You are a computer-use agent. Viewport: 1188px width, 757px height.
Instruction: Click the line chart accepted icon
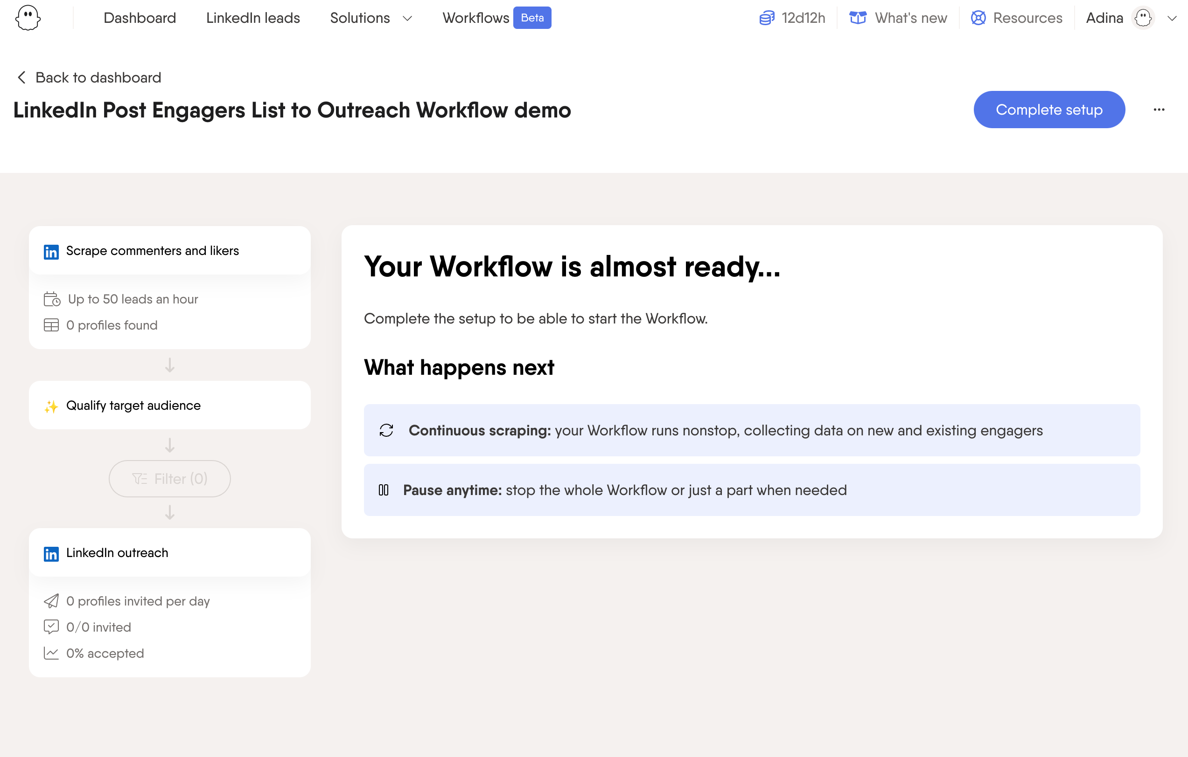(x=51, y=653)
